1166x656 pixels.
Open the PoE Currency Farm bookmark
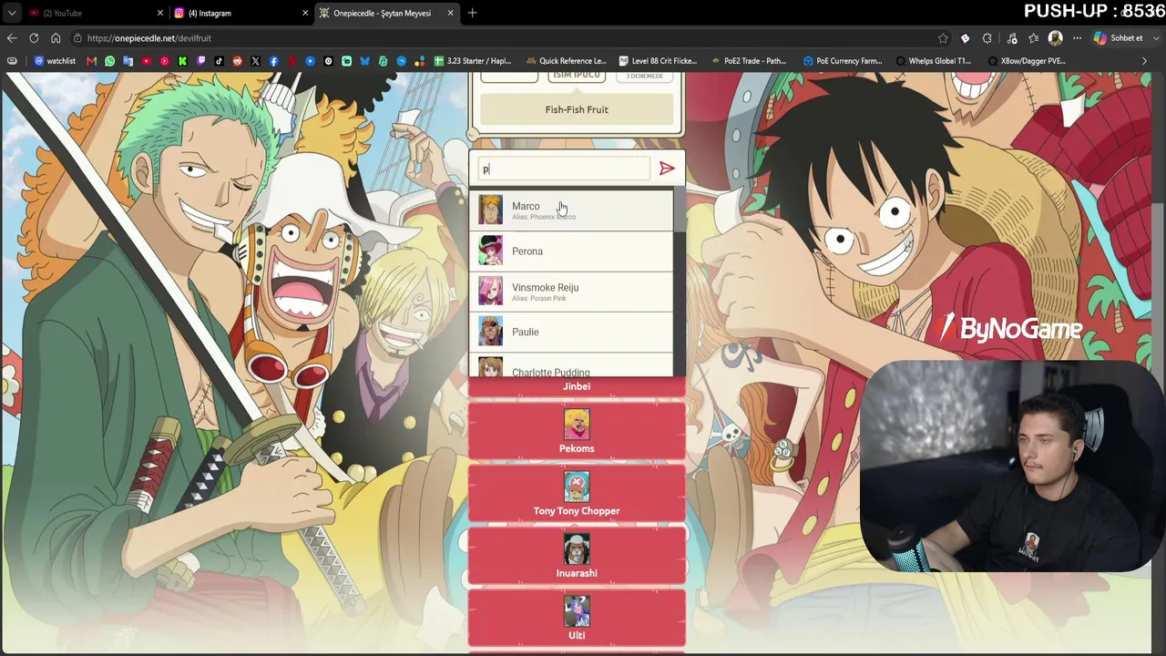[x=843, y=61]
